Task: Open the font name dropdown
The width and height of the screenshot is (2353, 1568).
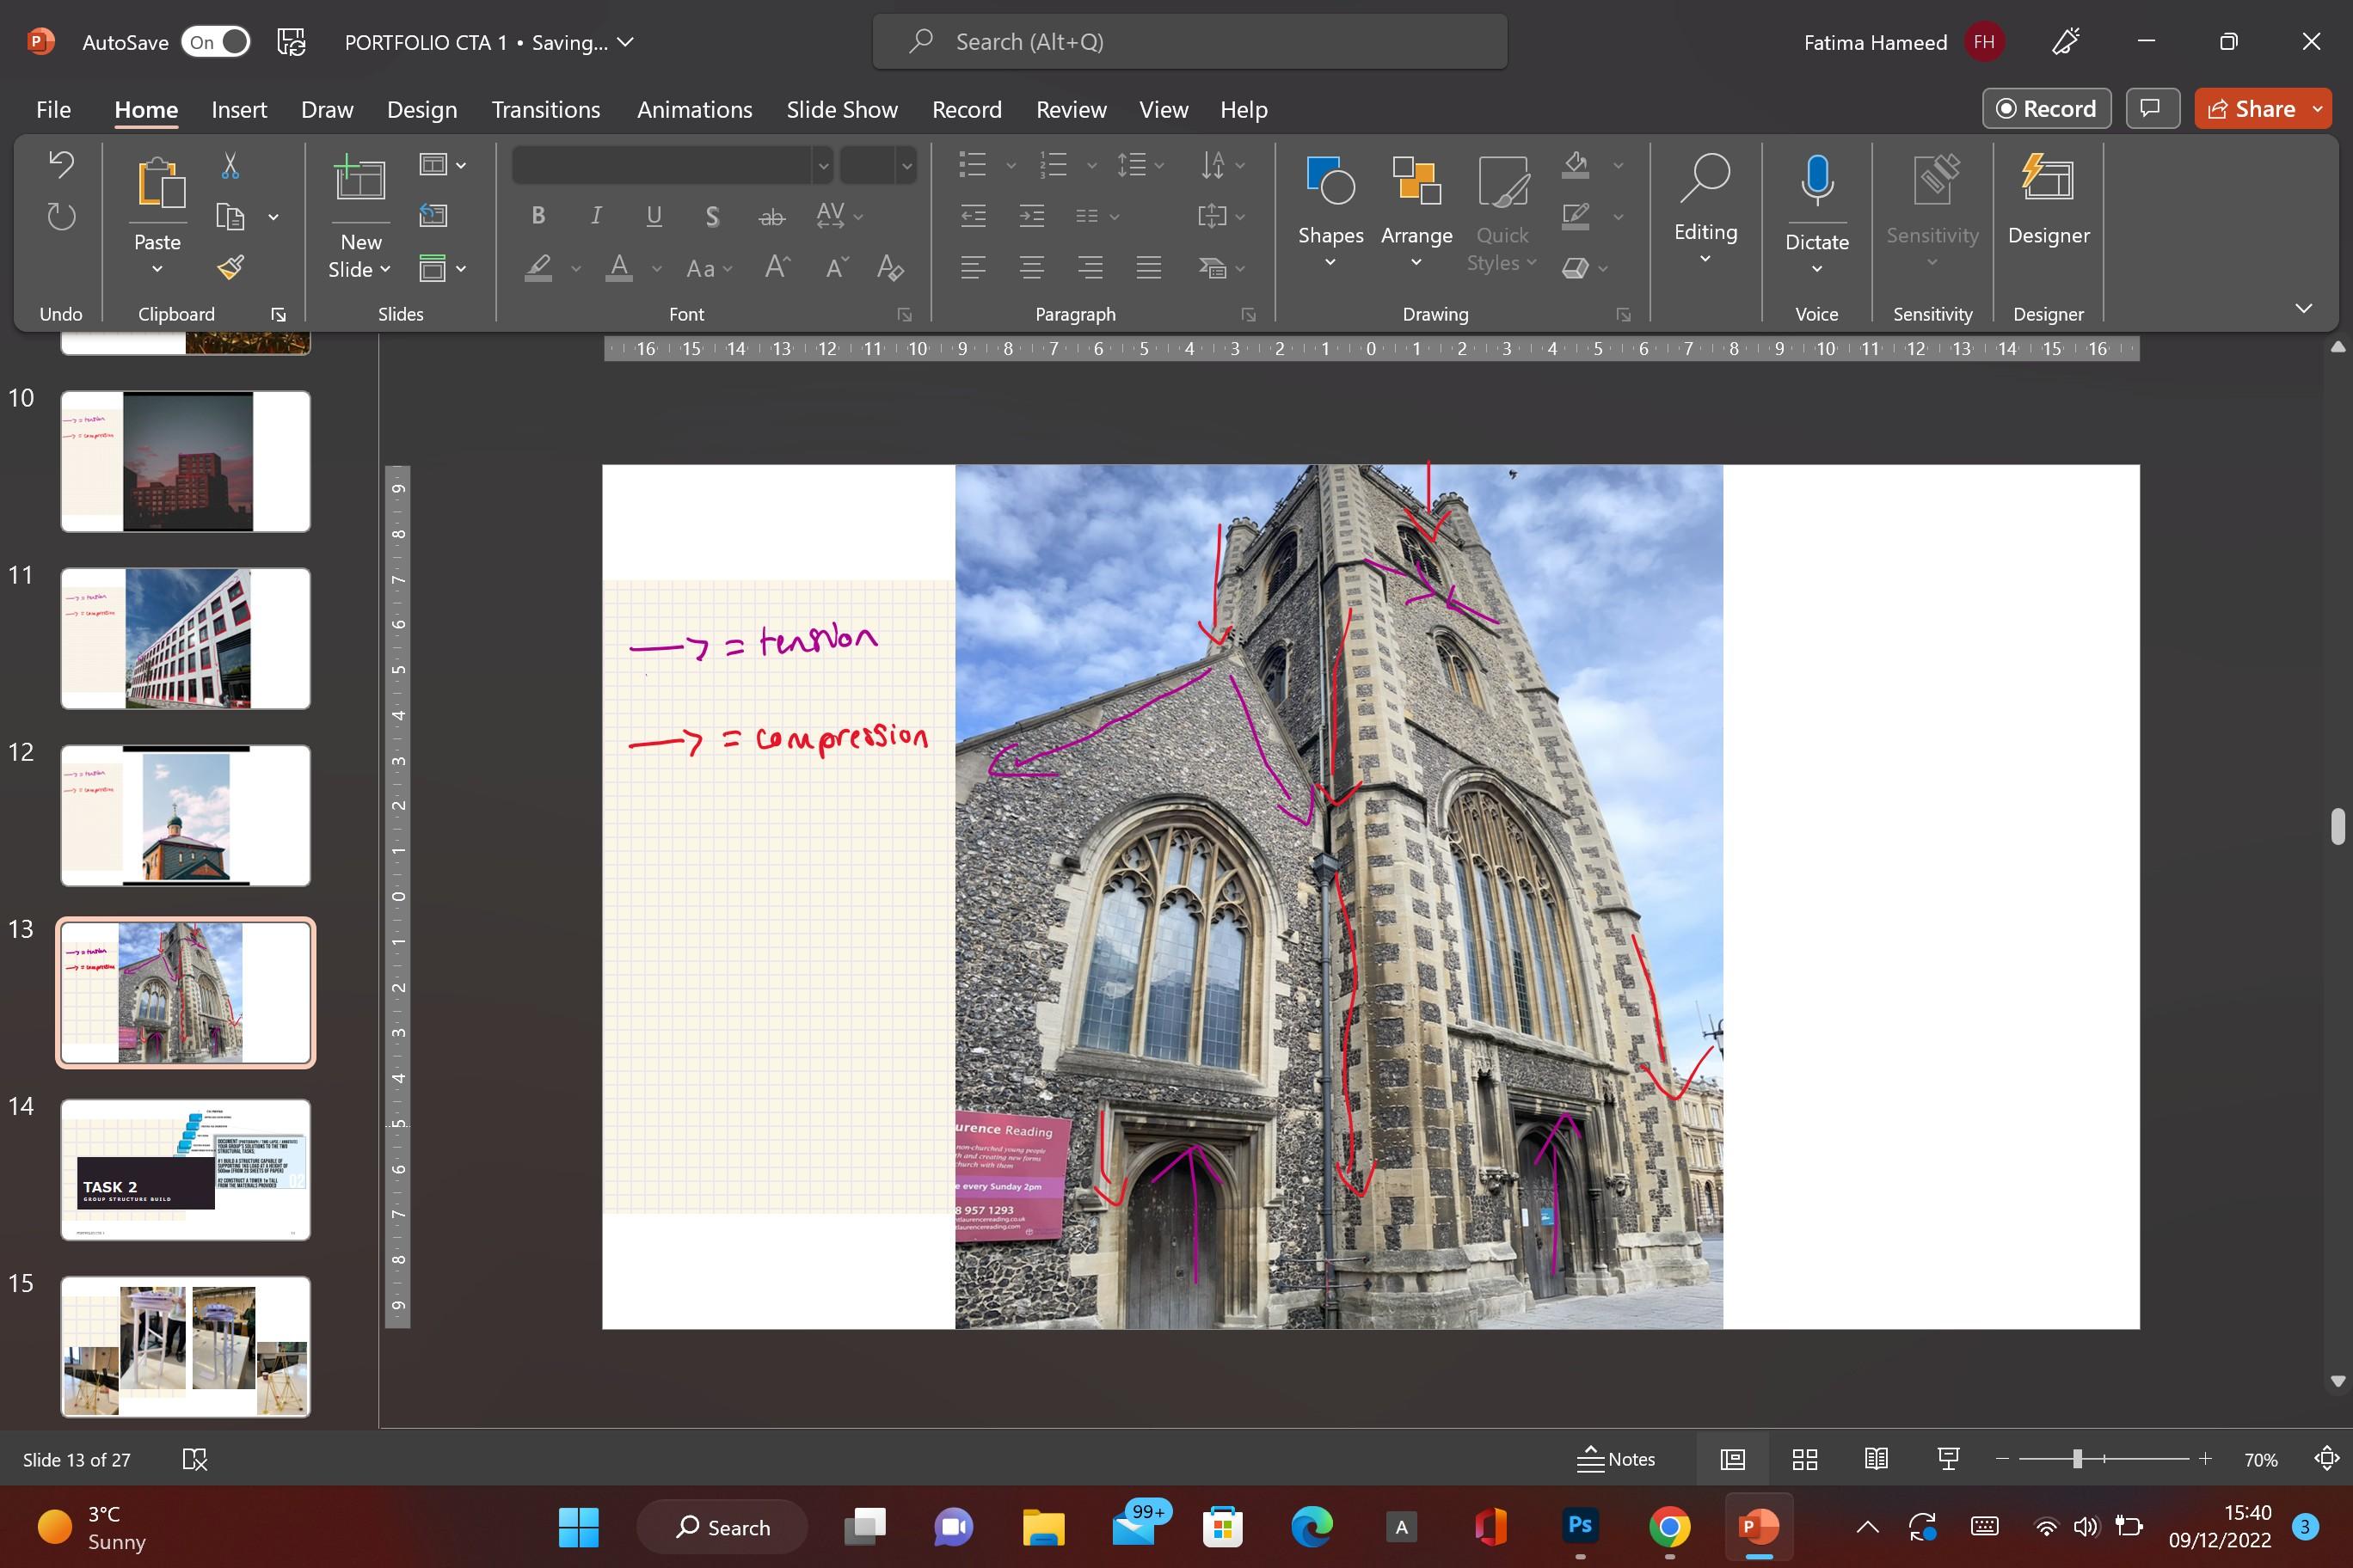Action: [822, 165]
